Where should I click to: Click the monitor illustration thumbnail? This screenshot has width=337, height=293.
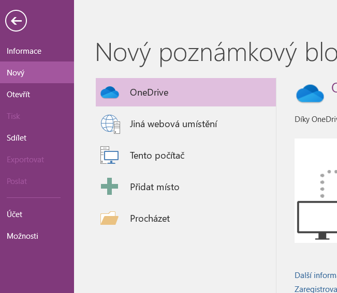click(x=316, y=191)
